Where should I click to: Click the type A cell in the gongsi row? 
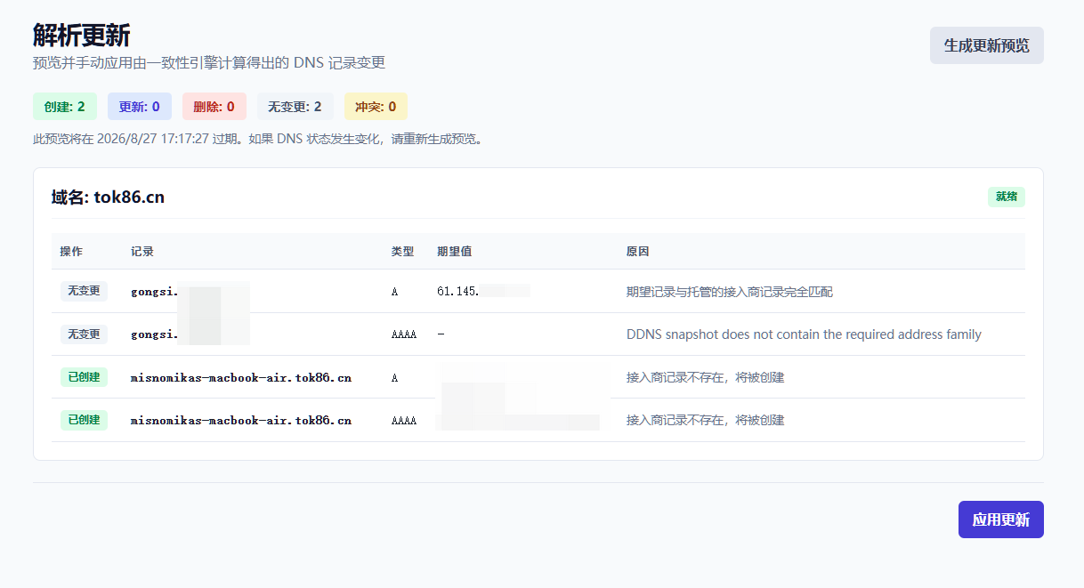coord(395,292)
